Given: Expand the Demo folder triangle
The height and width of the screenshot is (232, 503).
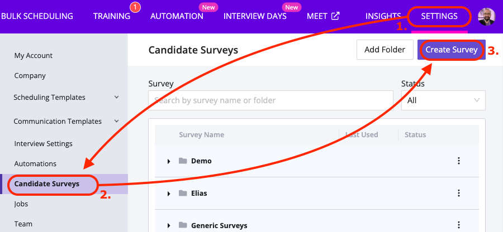Looking at the screenshot, I should 169,161.
